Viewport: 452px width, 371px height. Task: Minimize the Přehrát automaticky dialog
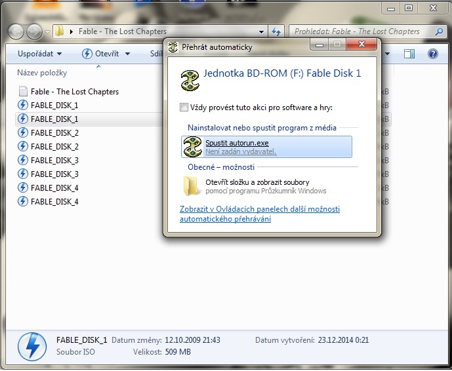tap(319, 45)
